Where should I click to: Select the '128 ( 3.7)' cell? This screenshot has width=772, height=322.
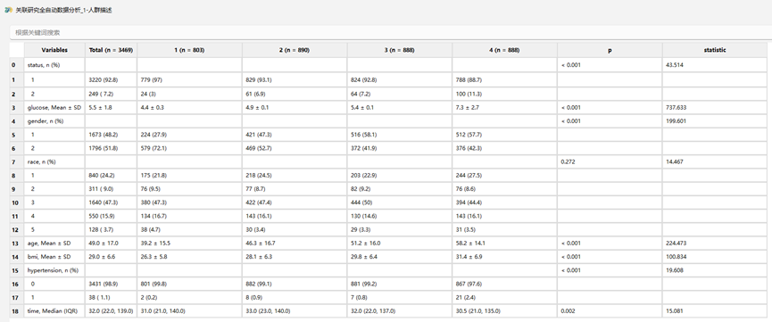coord(111,229)
